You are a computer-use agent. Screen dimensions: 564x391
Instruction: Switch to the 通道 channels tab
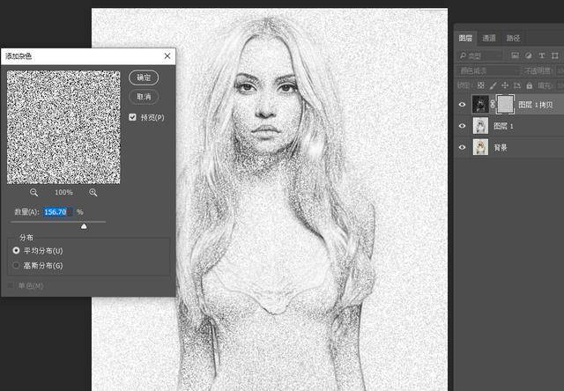pos(489,38)
